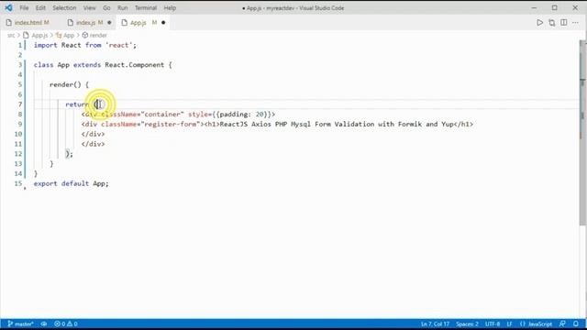Screen dimensions: 587x330
Task: Open the More Actions ellipsis menu
Action: tap(575, 23)
